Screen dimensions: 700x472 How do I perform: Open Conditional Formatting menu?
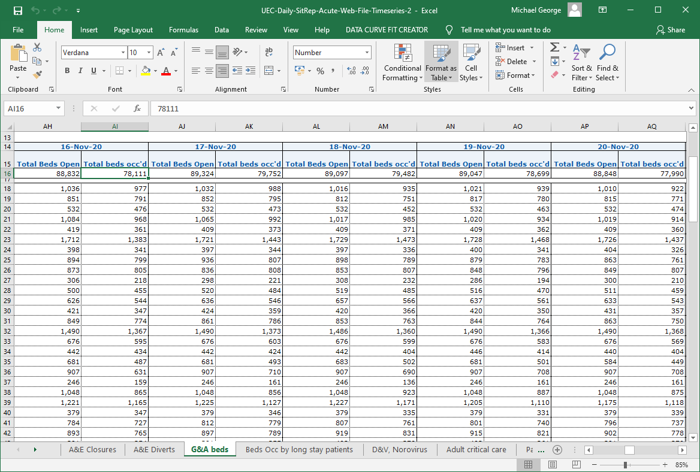(402, 62)
